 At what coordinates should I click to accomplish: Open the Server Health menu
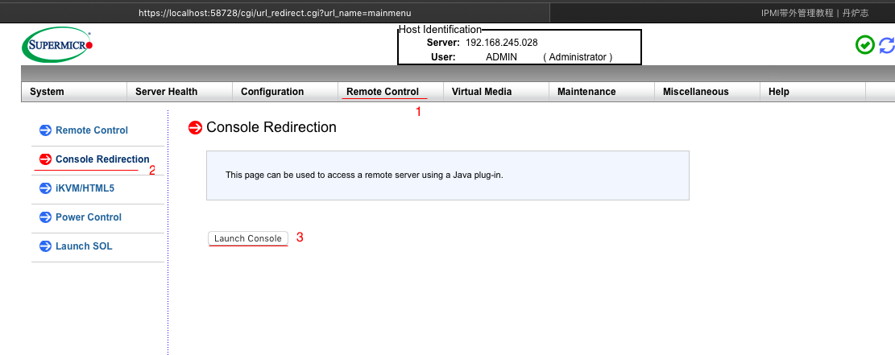pyautogui.click(x=166, y=92)
